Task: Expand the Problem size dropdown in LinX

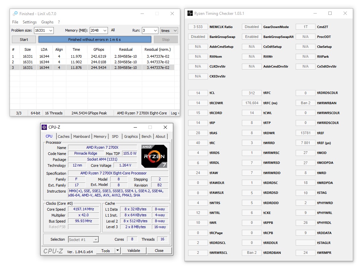Action: (x=51, y=30)
